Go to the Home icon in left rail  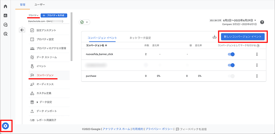pyautogui.click(x=5, y=6)
